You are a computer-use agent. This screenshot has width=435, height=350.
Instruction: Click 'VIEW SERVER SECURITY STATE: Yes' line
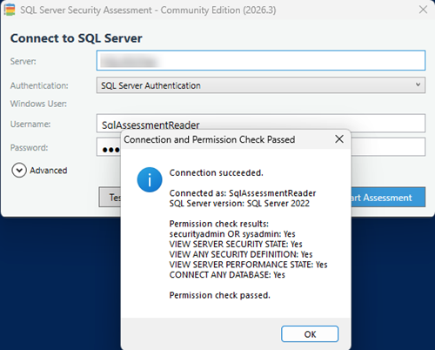(236, 244)
